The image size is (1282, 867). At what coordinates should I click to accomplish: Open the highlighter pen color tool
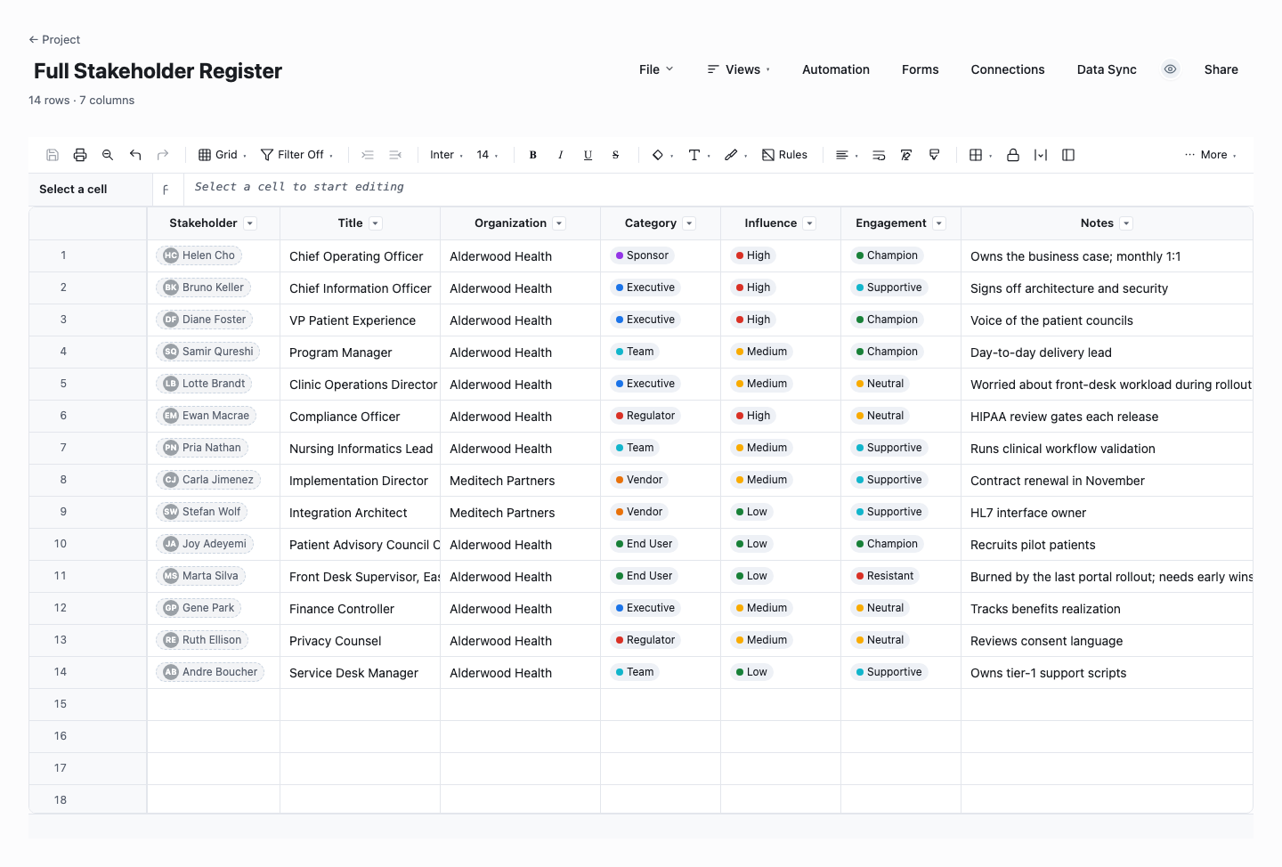(x=735, y=155)
